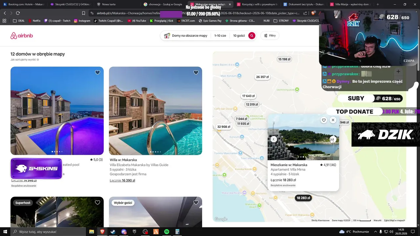Open Steam from the taskbar
The width and height of the screenshot is (420, 236).
point(113,232)
